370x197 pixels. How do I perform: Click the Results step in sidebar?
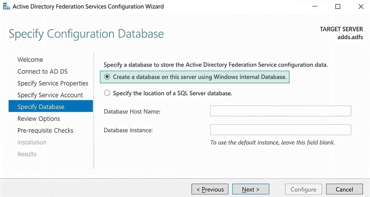click(27, 154)
